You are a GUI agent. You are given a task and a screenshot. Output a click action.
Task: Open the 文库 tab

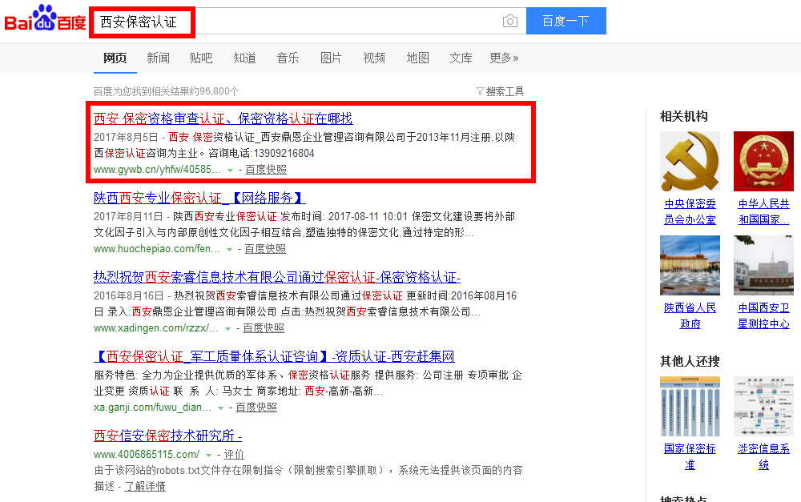click(x=461, y=58)
